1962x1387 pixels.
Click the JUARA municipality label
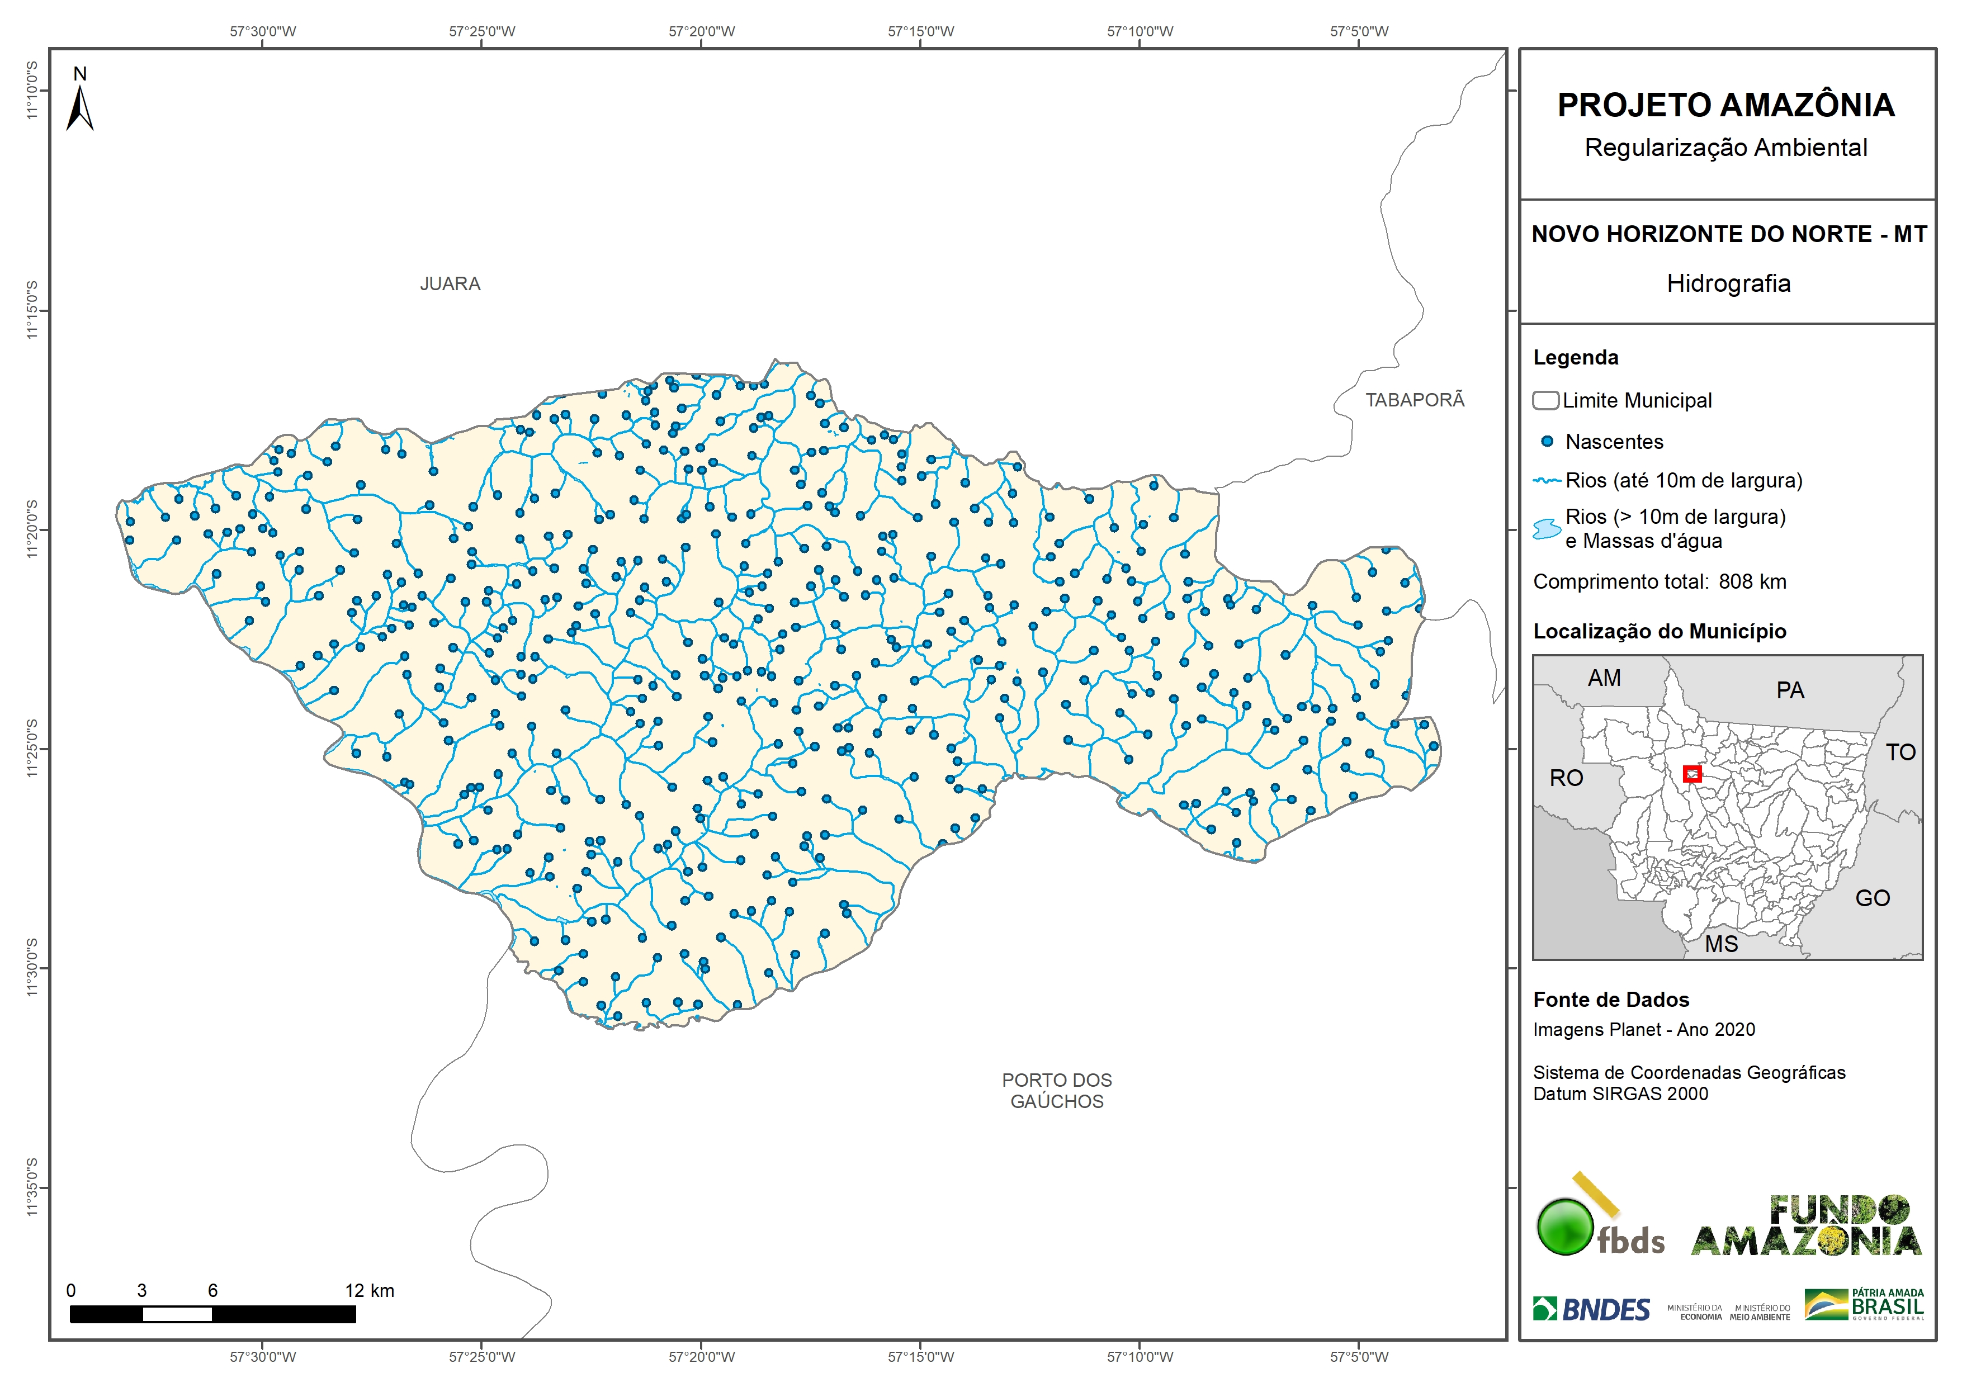(x=450, y=284)
